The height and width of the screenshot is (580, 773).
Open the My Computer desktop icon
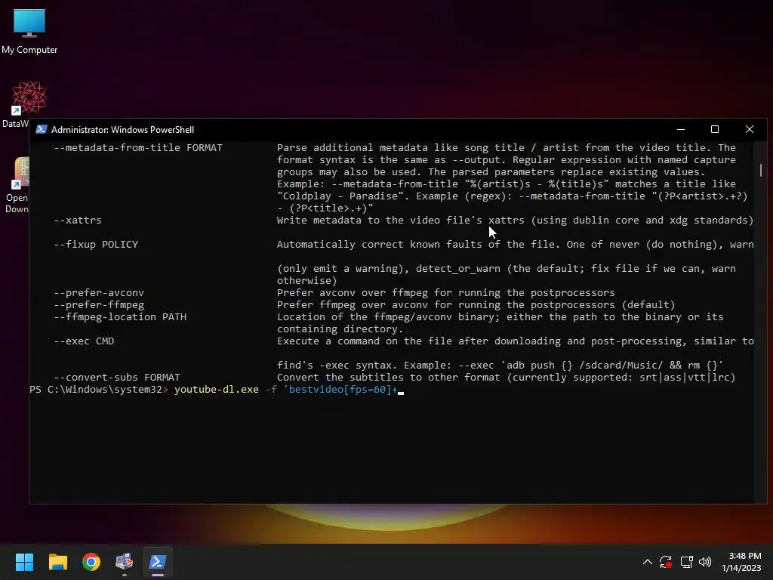click(29, 30)
